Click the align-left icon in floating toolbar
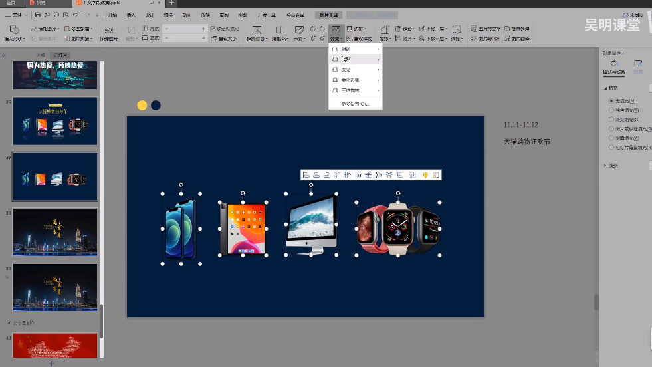 pos(306,175)
